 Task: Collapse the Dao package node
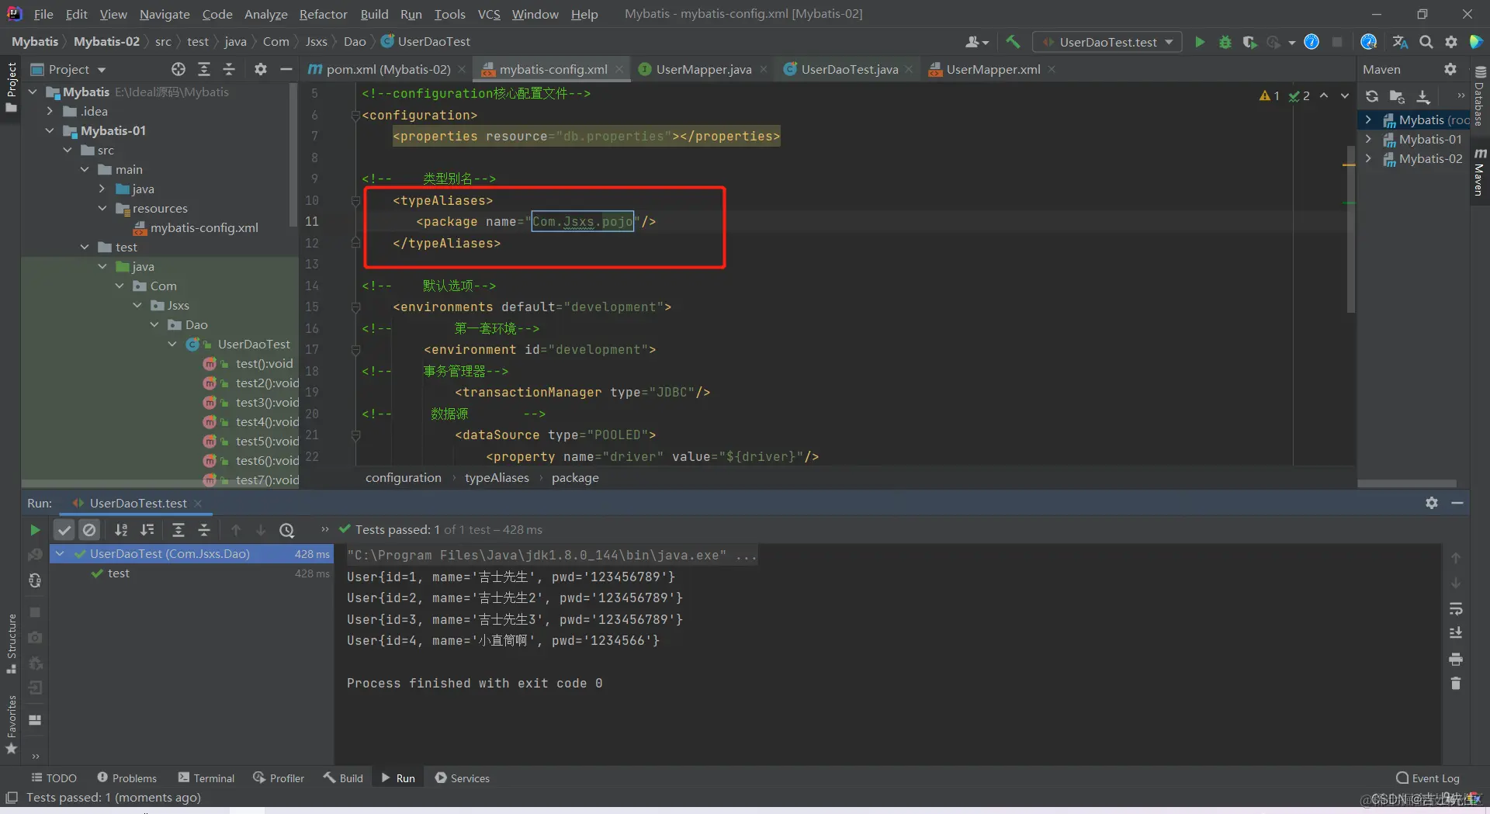point(154,325)
